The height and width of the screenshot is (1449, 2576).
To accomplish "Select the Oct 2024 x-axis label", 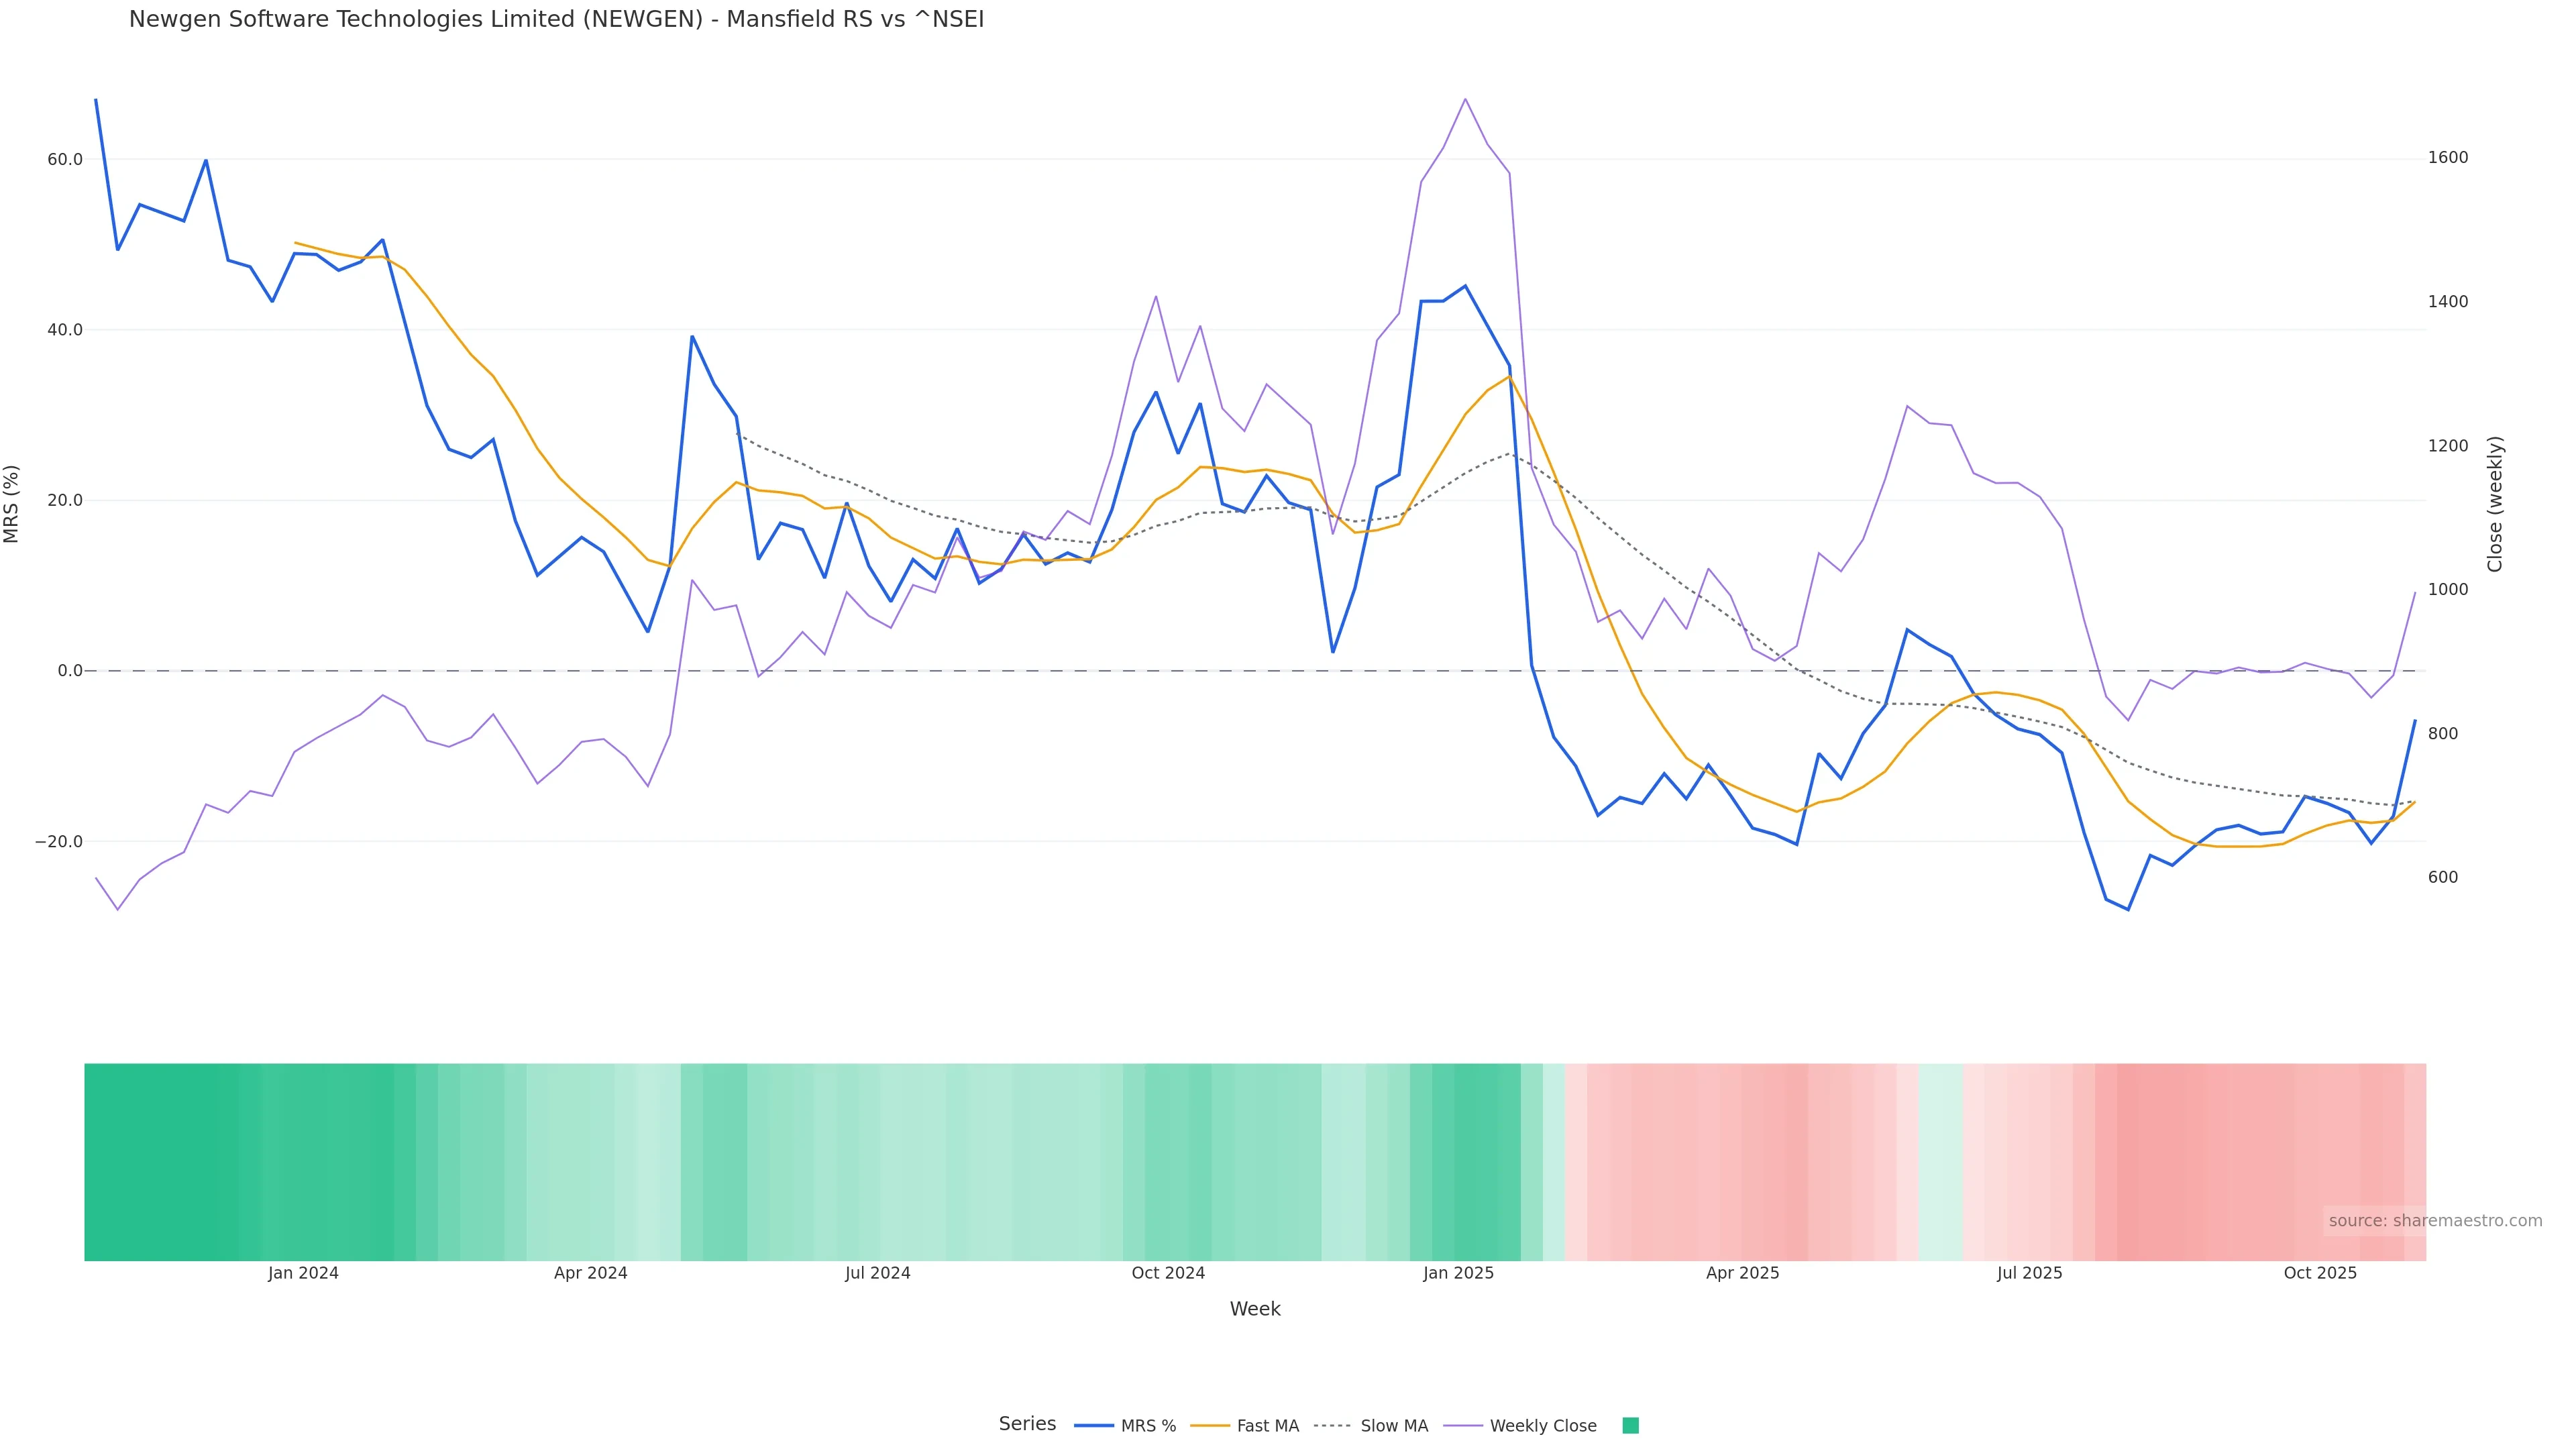I will [x=1168, y=1273].
